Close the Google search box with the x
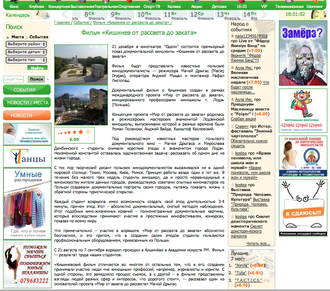 tap(48, 80)
